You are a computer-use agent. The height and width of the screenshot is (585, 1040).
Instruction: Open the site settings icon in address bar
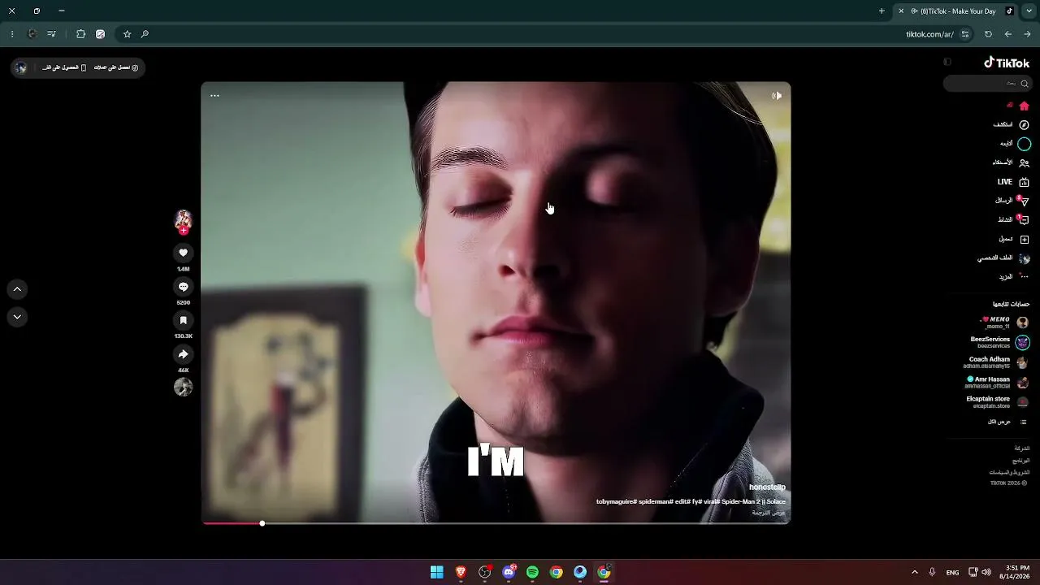coord(965,34)
